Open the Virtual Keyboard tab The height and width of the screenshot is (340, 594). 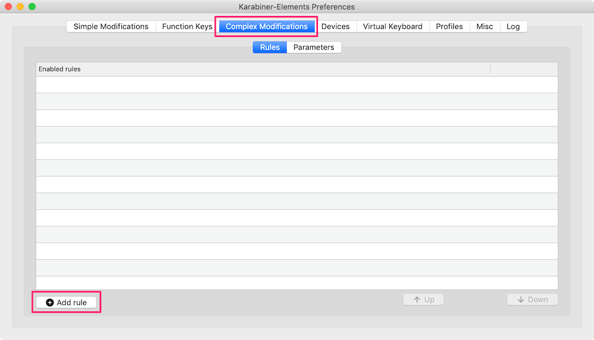[393, 27]
